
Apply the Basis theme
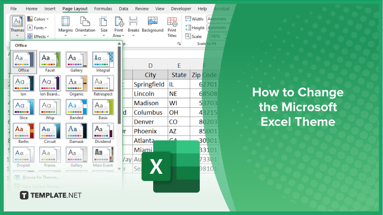[x=103, y=109]
